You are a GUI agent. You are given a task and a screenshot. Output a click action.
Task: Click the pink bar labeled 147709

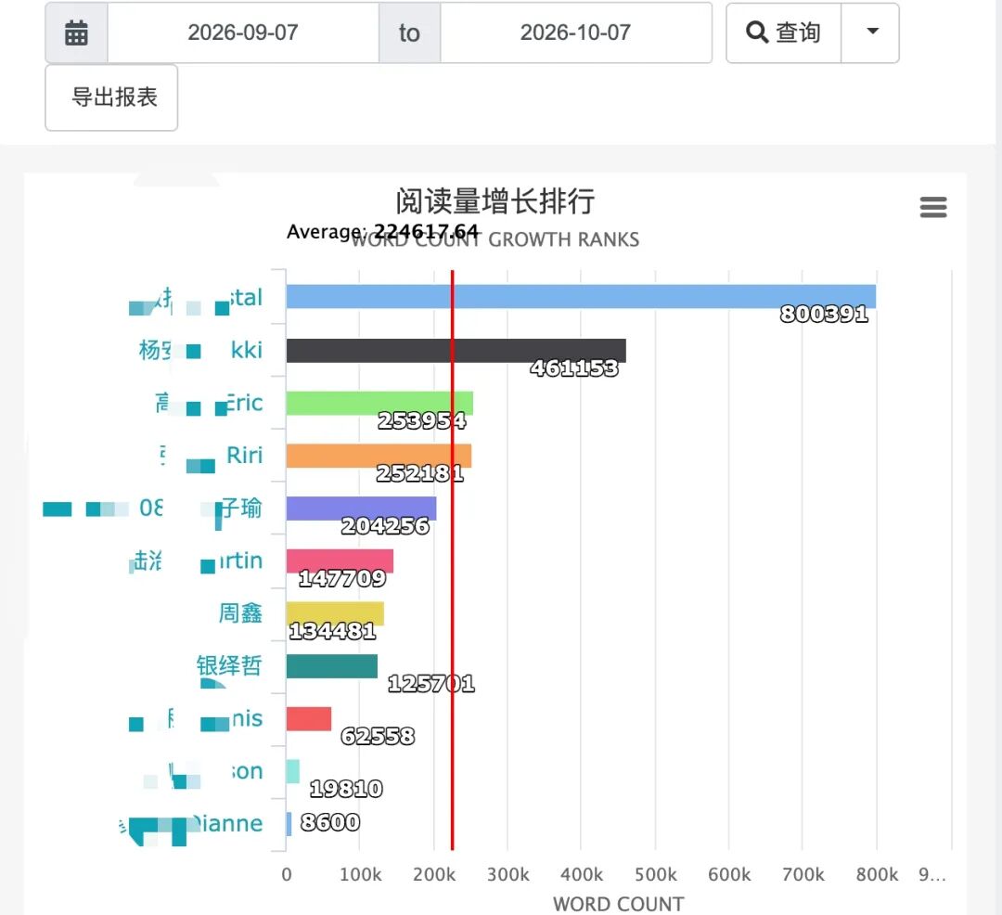[x=340, y=561]
